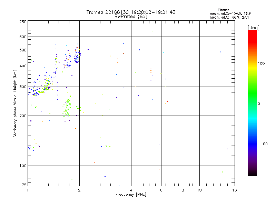Click the x-axis tick label '1'
The width and height of the screenshot is (276, 207).
[28, 190]
